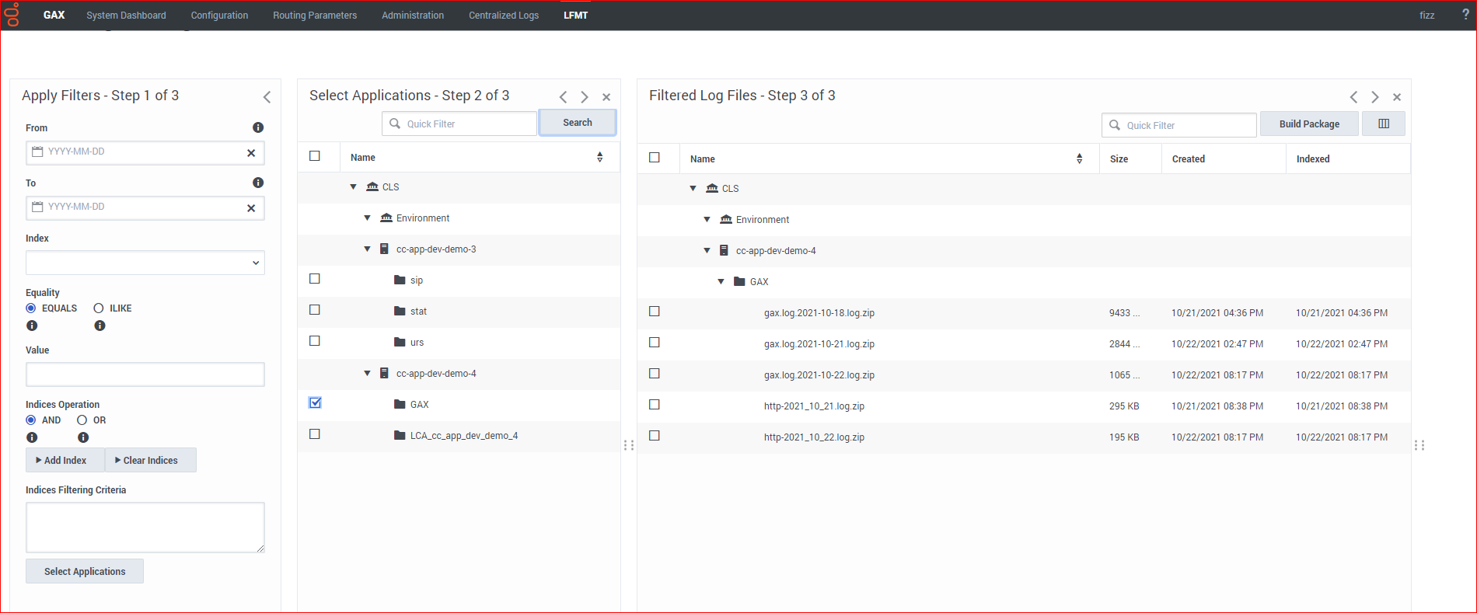Click the From field info icon
The width and height of the screenshot is (1477, 613).
(258, 127)
